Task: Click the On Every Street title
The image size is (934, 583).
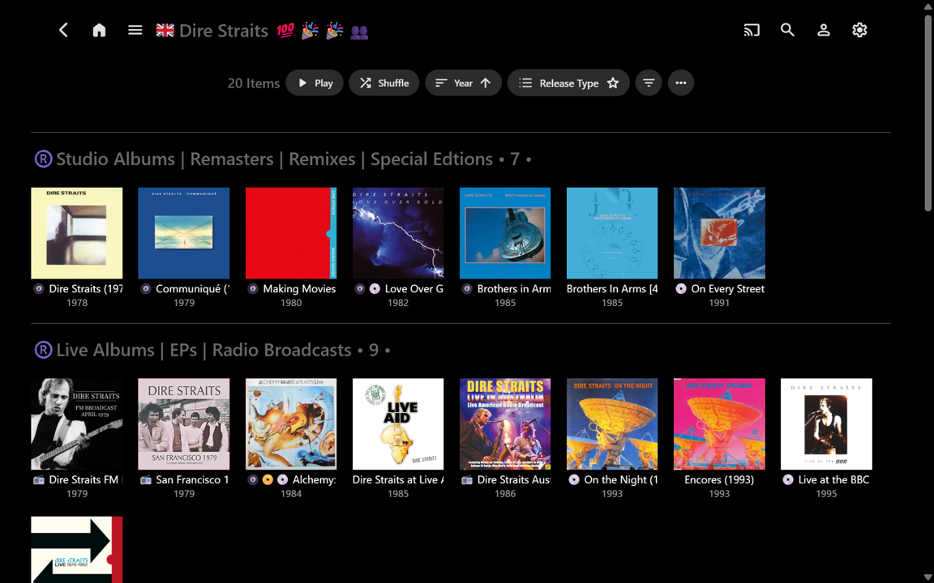Action: click(x=728, y=288)
